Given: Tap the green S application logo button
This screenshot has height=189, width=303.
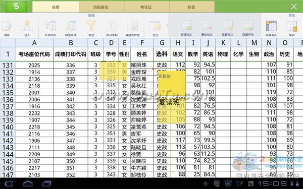Looking at the screenshot, I should (x=16, y=6).
